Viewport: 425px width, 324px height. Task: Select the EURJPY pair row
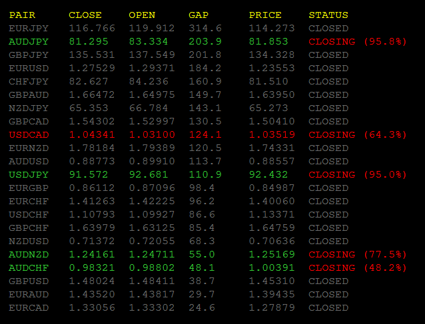click(x=179, y=28)
